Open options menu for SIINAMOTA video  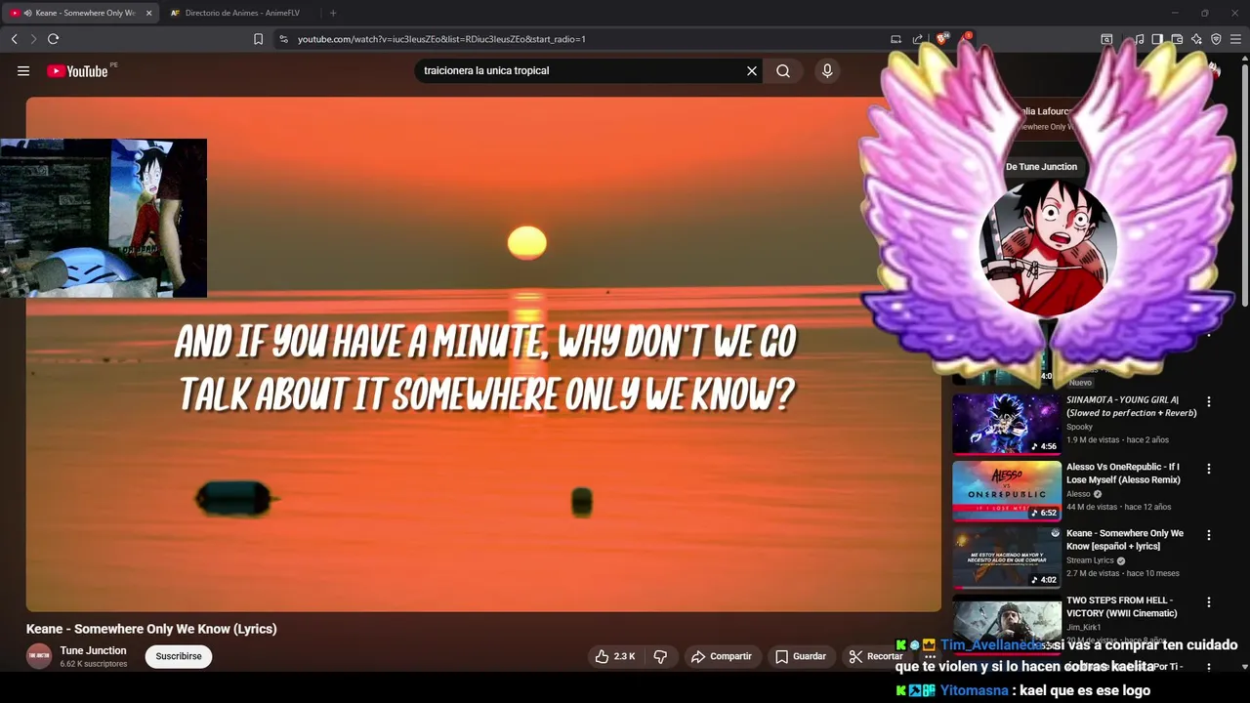(x=1209, y=401)
